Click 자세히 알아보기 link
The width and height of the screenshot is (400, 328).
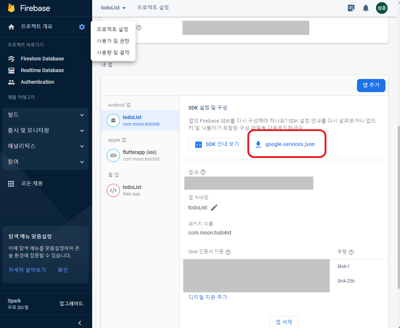pos(27,270)
